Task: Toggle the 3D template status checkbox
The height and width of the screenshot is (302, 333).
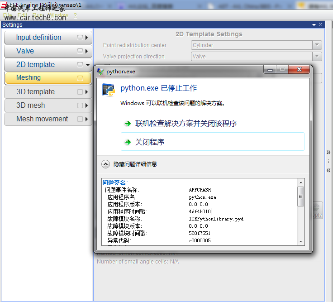Action: (80, 92)
